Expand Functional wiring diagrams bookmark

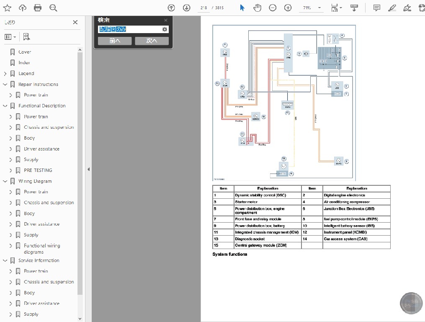10,246
